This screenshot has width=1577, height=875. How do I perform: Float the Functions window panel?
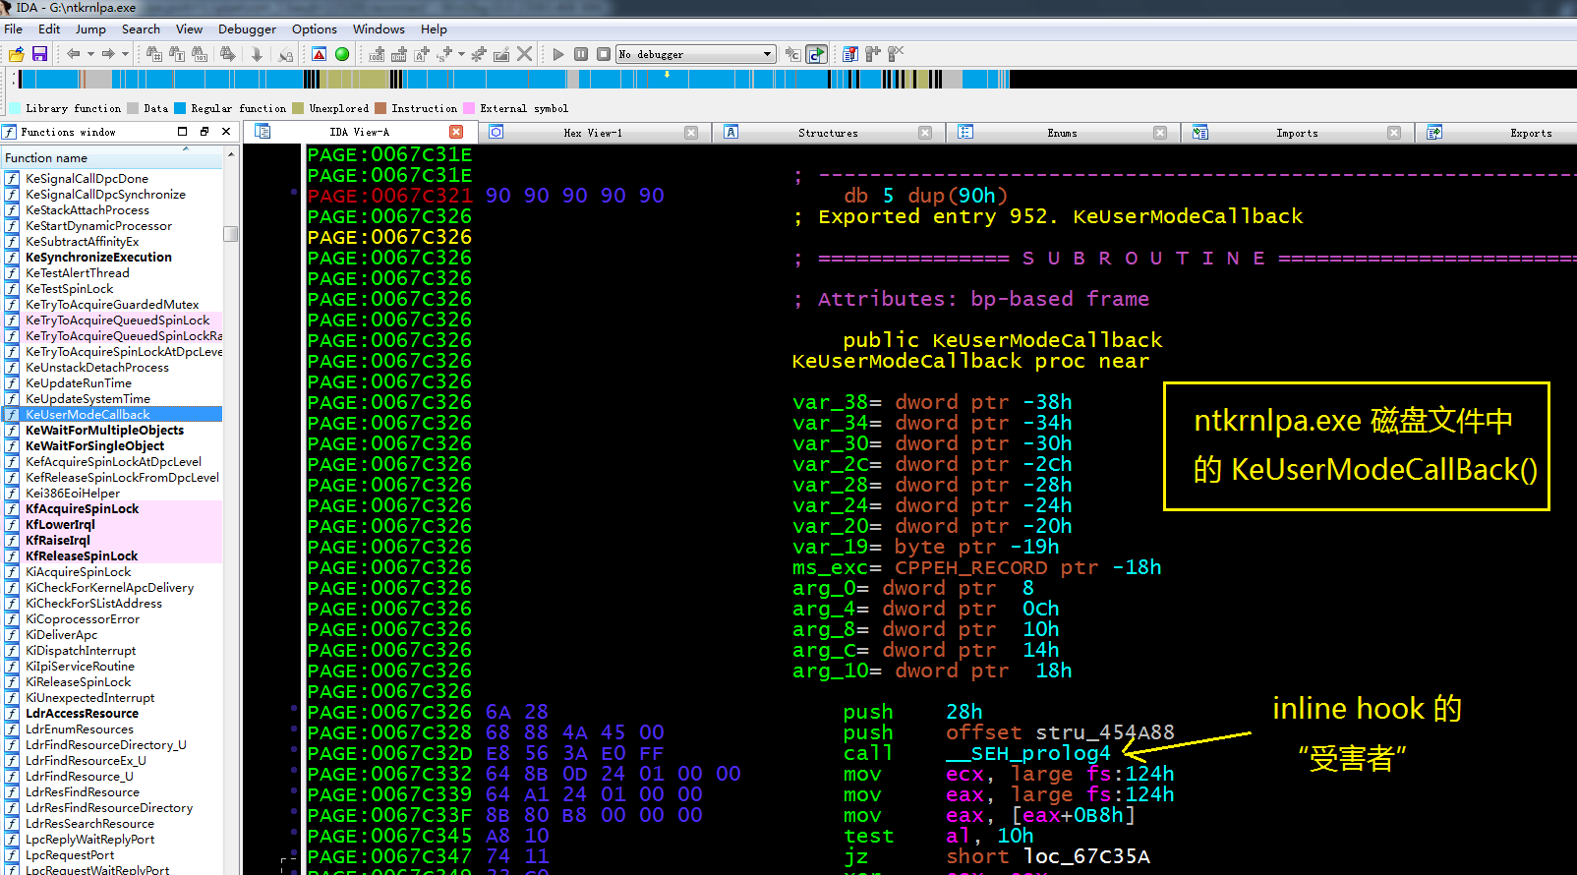click(x=204, y=132)
